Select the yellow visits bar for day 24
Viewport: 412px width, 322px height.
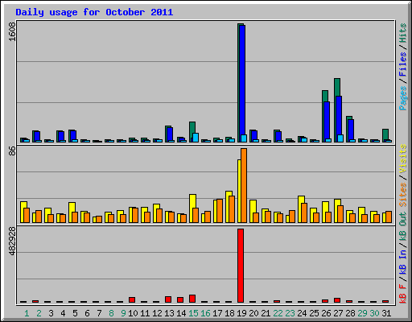[x=301, y=200]
